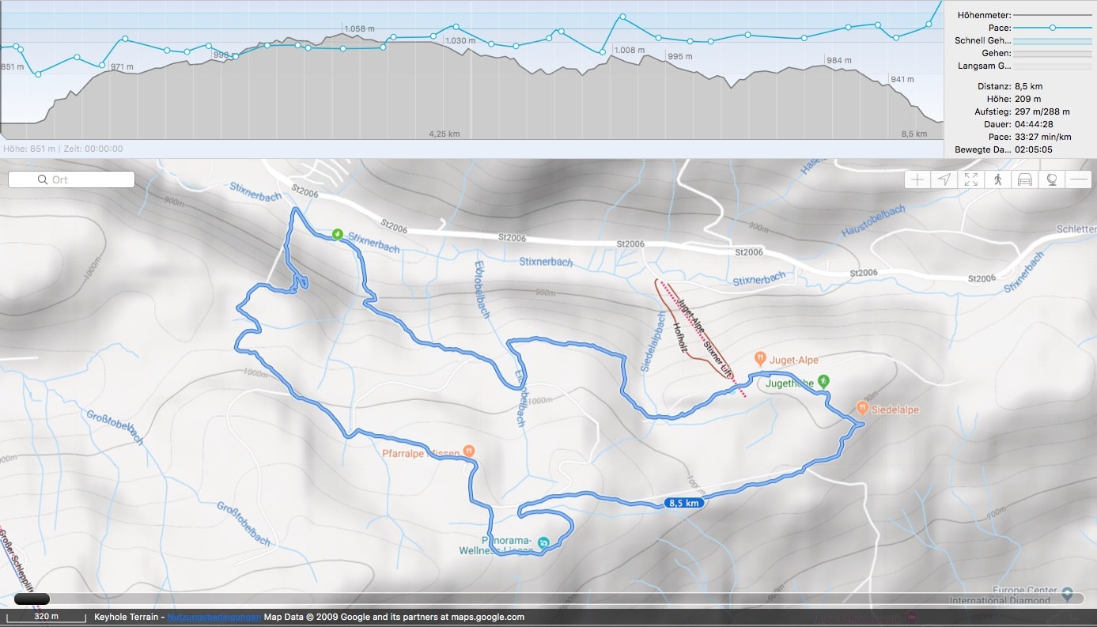Zoom in with the map plus button

click(x=917, y=179)
